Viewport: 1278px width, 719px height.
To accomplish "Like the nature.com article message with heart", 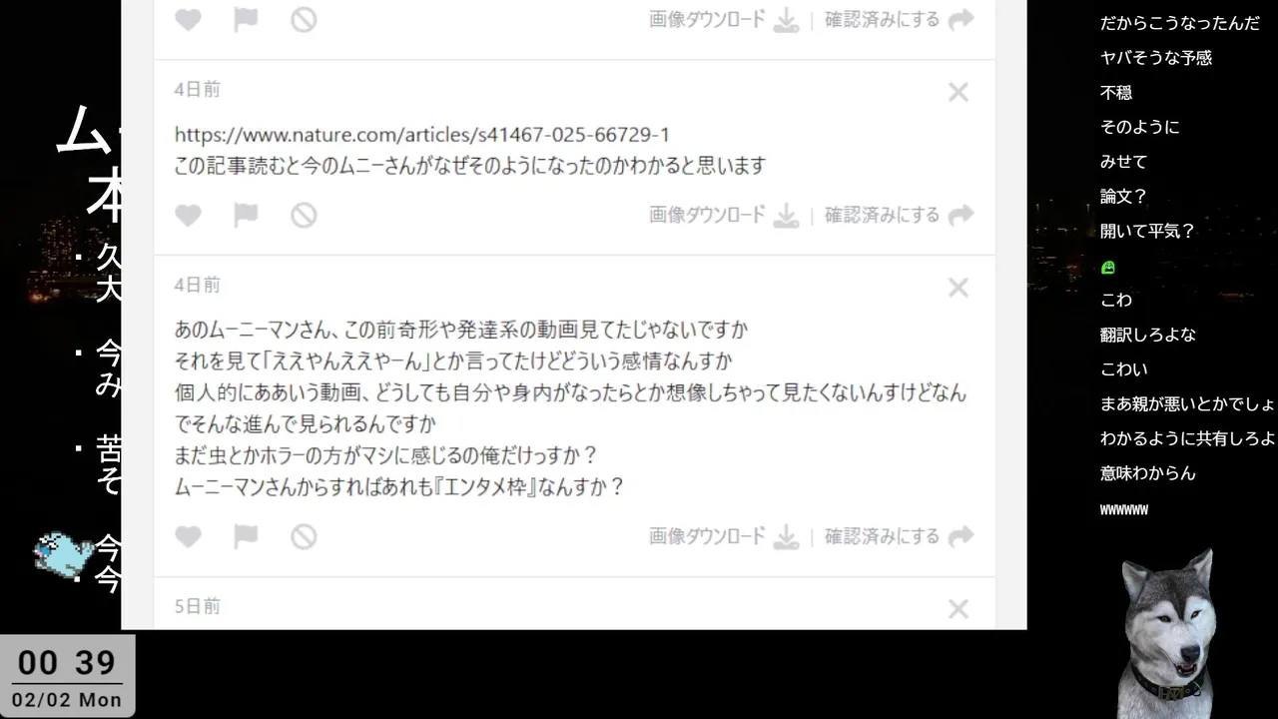I will tap(188, 216).
